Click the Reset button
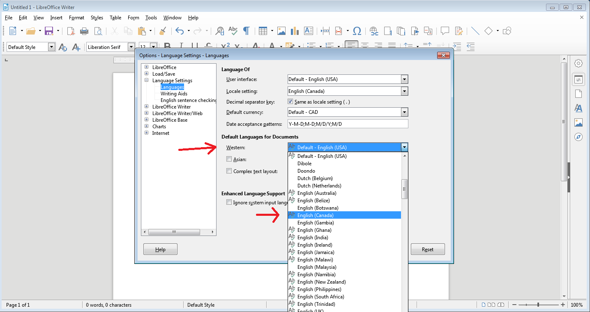 click(x=428, y=249)
